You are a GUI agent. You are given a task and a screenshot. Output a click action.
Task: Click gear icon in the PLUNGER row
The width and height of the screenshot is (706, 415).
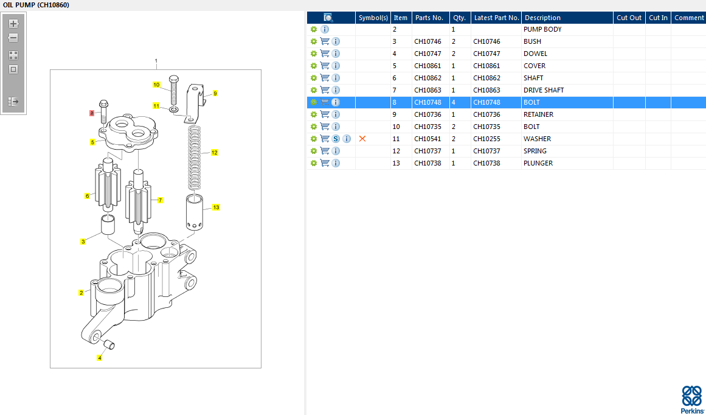coord(314,163)
